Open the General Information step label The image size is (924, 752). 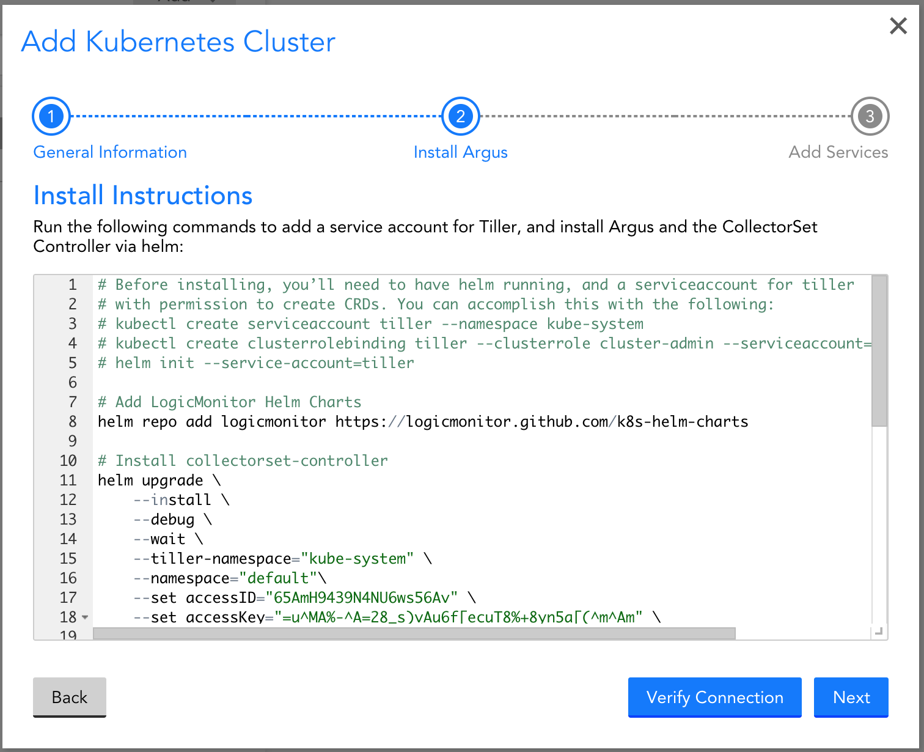(x=110, y=152)
